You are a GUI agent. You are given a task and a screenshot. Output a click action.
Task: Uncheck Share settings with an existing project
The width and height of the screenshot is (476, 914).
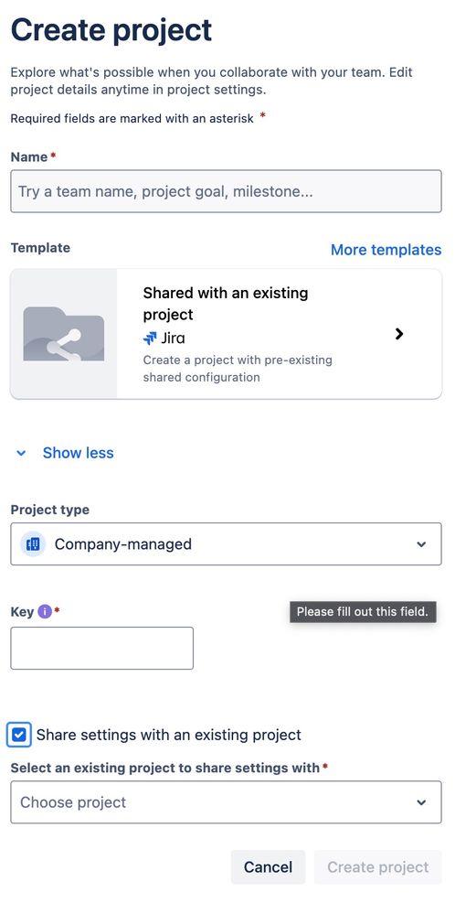18,735
